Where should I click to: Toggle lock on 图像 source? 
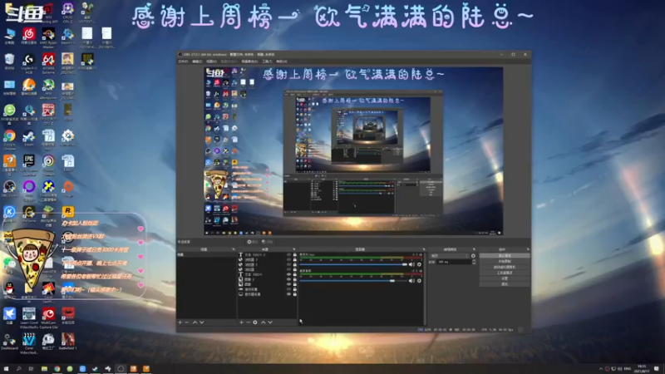pos(295,284)
